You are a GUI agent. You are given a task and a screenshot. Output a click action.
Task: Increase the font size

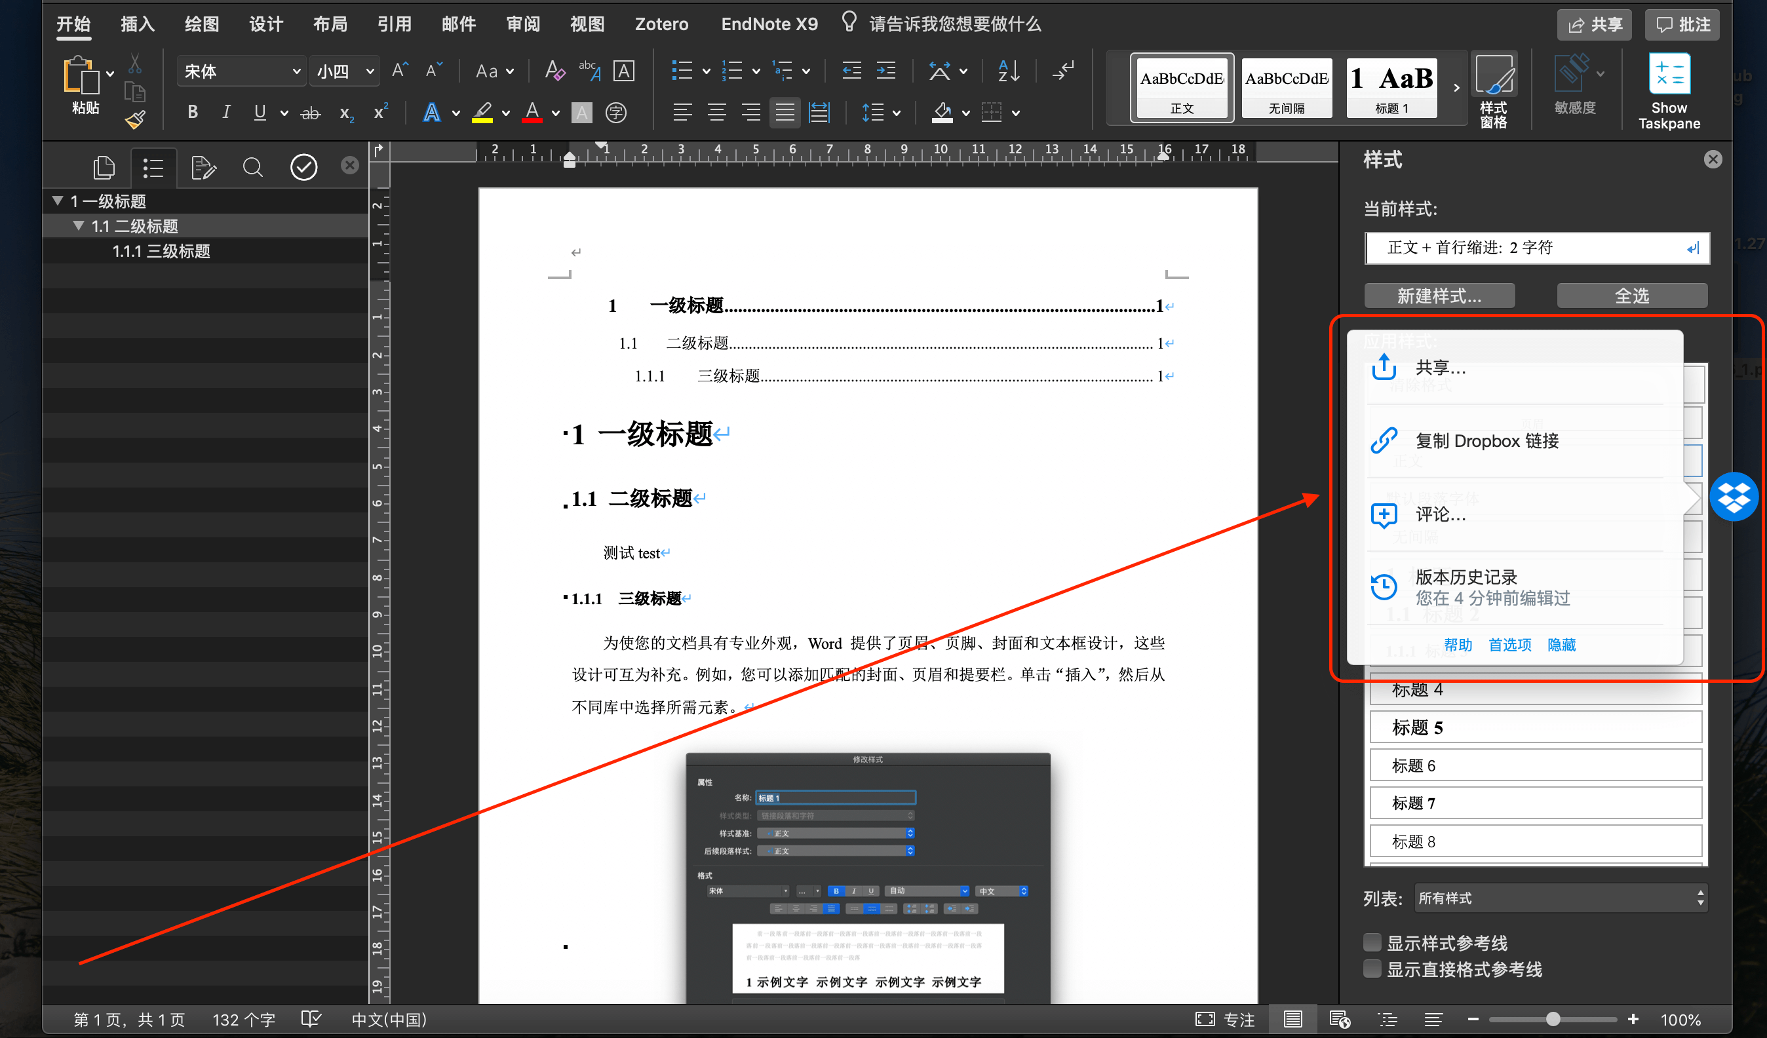pos(400,70)
